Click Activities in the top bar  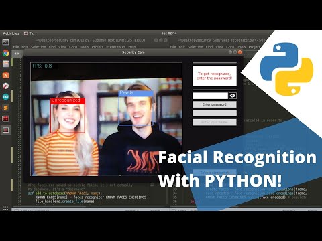pyautogui.click(x=11, y=33)
